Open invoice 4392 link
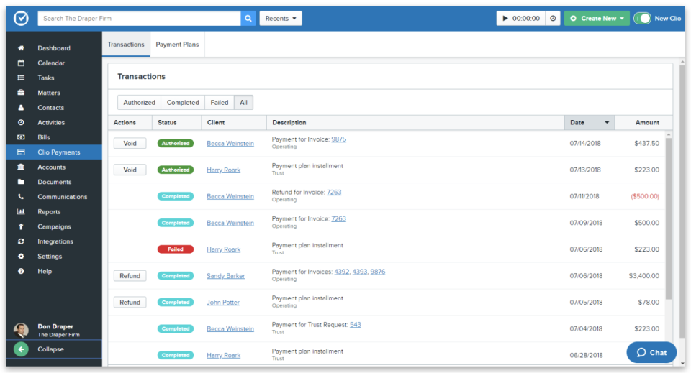The image size is (691, 373). 342,272
